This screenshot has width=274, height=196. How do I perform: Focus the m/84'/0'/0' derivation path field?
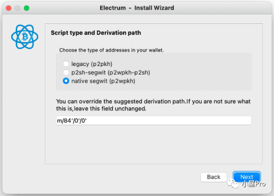(154, 121)
